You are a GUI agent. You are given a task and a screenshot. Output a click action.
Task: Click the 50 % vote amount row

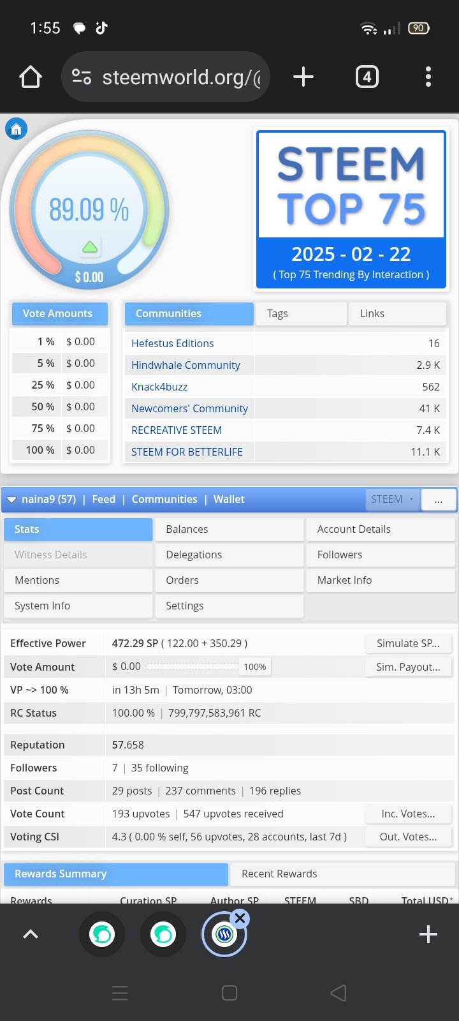click(61, 406)
